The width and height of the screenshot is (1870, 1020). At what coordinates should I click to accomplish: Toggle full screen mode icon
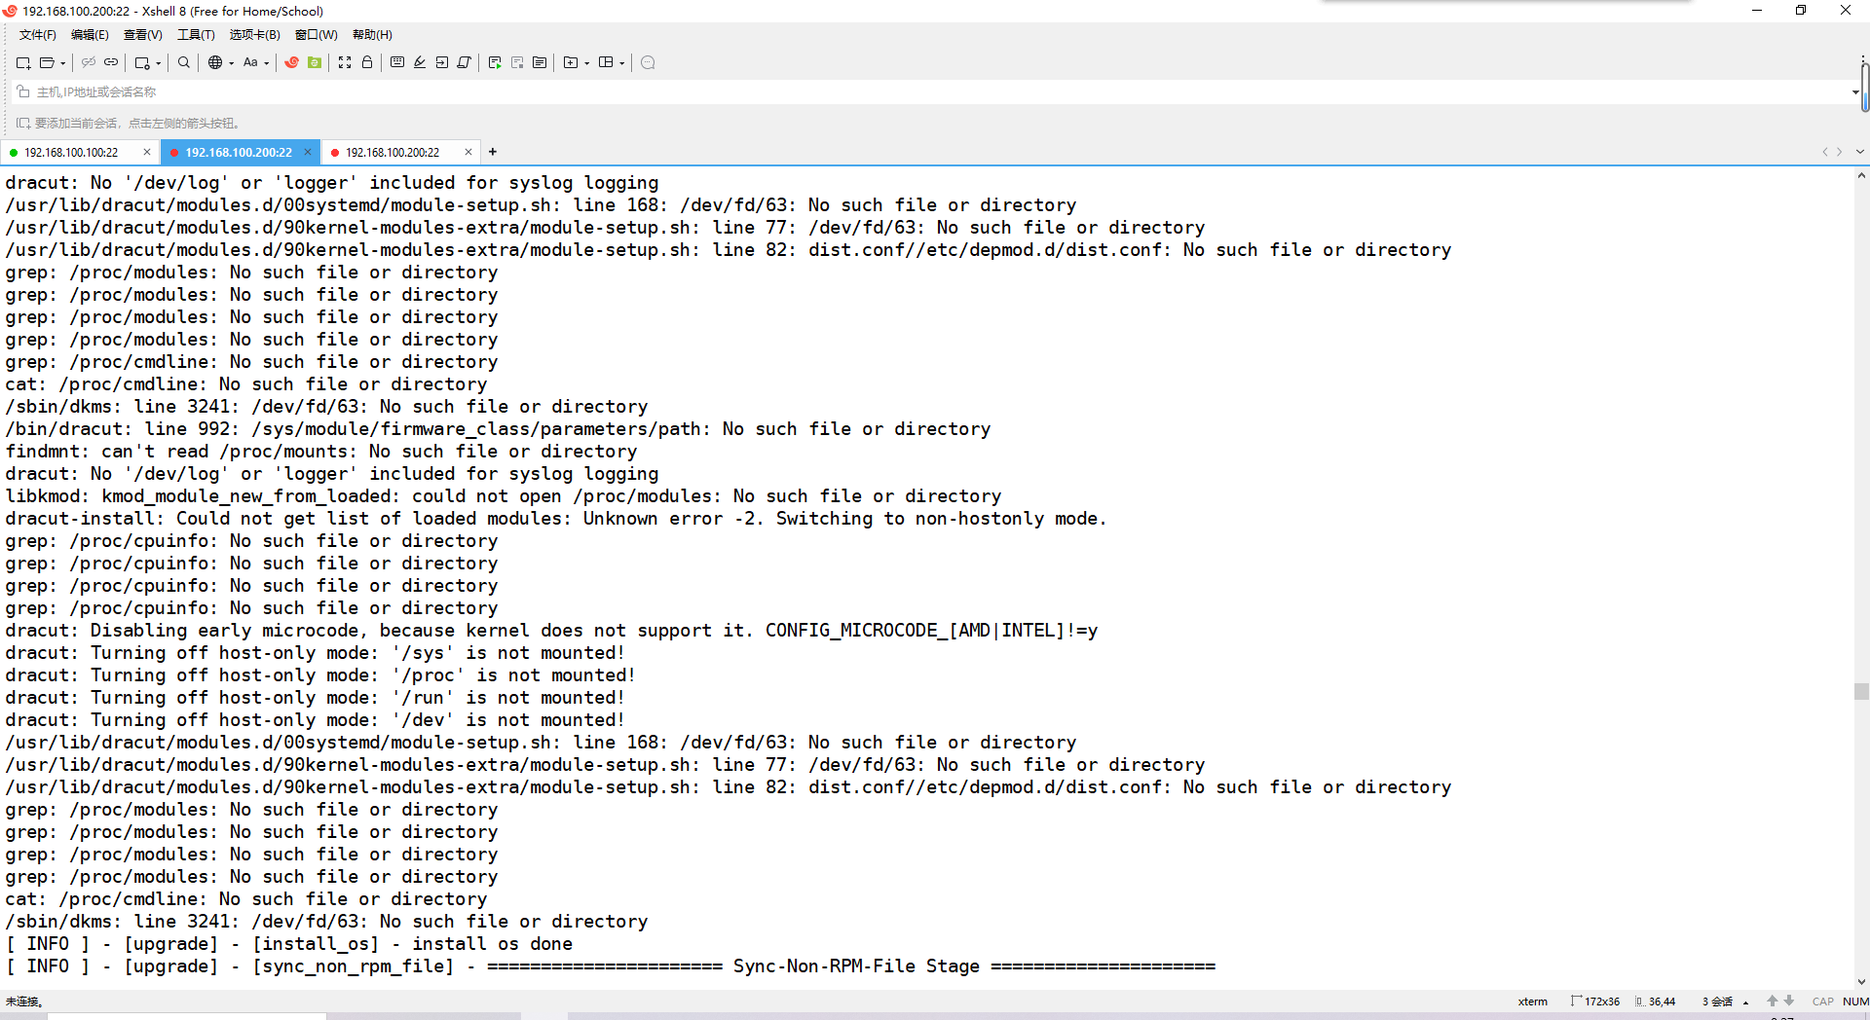(x=345, y=62)
